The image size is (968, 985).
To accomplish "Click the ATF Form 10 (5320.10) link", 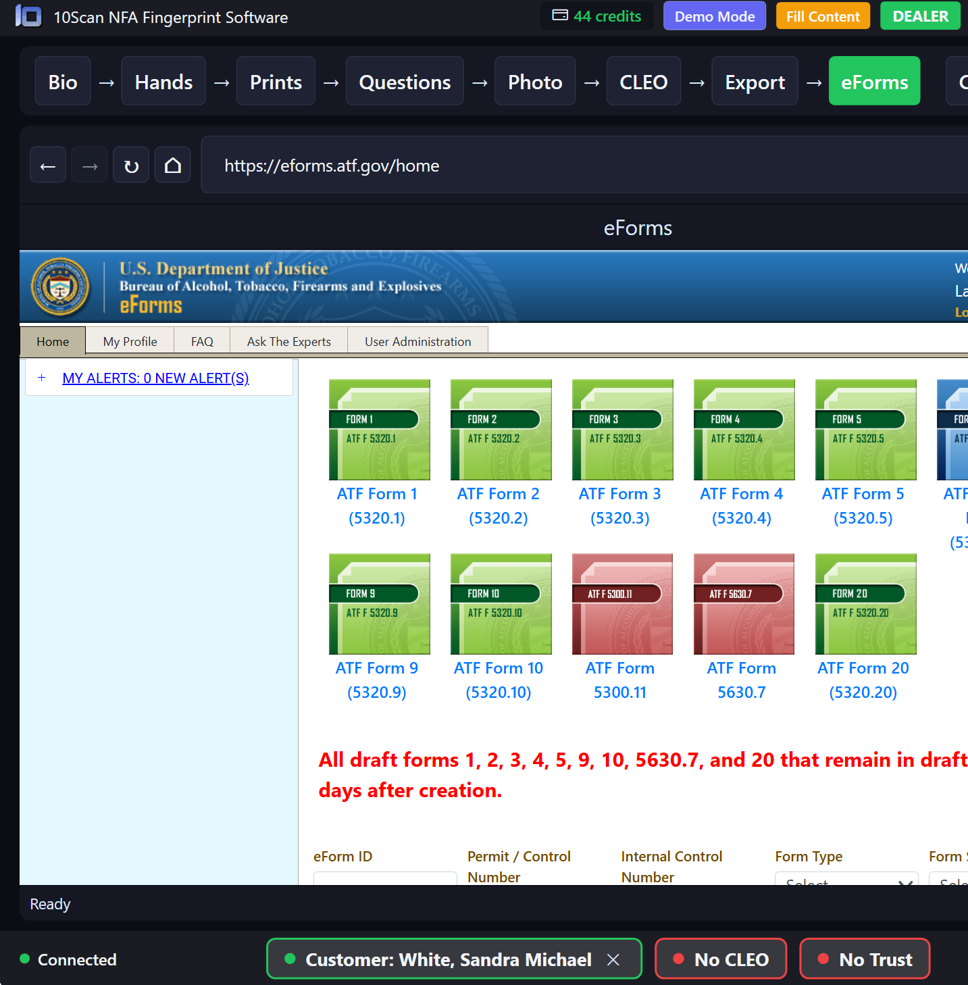I will click(x=499, y=680).
